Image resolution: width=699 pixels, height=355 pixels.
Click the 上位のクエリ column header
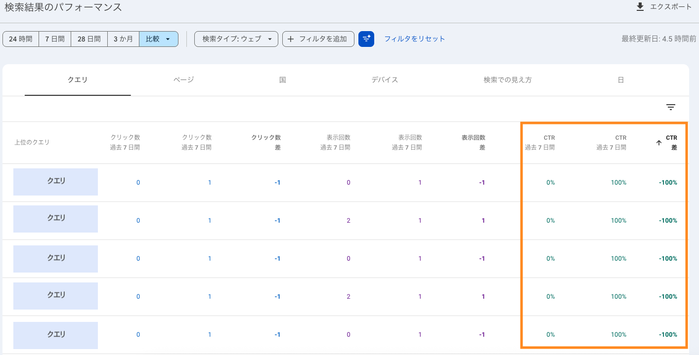click(x=32, y=142)
